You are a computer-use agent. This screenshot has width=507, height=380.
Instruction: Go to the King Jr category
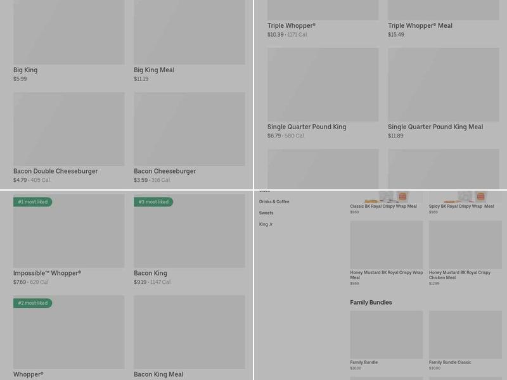click(266, 224)
